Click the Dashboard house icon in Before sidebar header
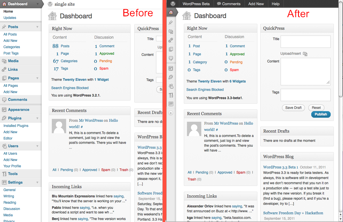 (4, 4)
